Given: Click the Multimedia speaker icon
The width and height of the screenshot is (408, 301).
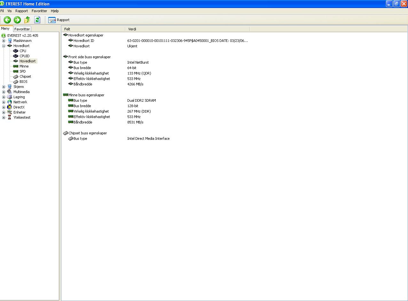Looking at the screenshot, I should pyautogui.click(x=10, y=92).
